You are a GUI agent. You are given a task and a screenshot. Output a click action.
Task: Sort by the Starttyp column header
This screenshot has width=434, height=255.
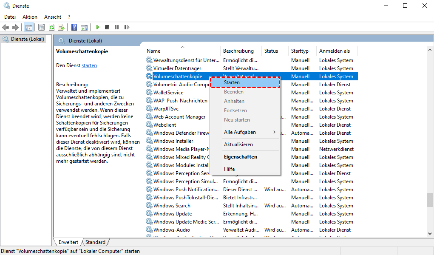tap(300, 51)
